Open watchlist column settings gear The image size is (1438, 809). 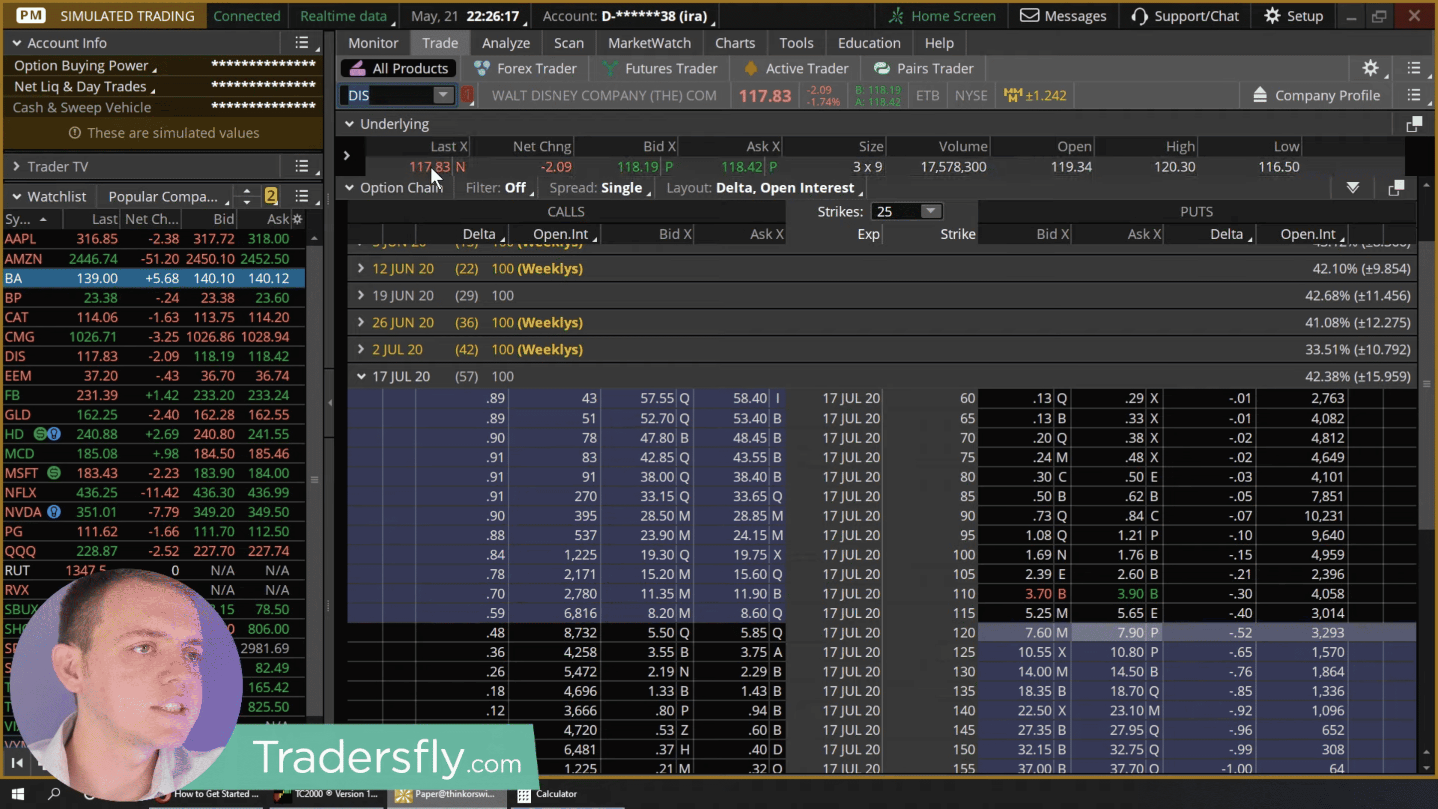(x=298, y=219)
